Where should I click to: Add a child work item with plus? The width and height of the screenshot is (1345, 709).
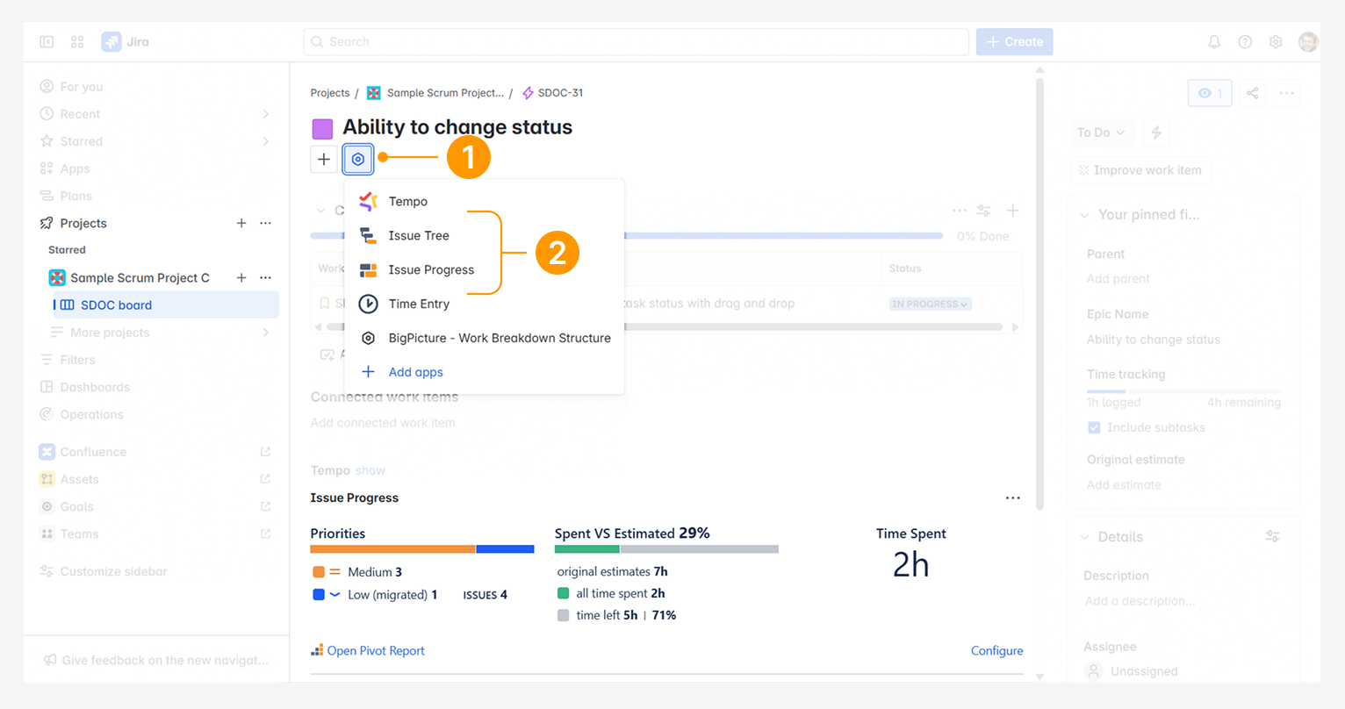click(1013, 211)
